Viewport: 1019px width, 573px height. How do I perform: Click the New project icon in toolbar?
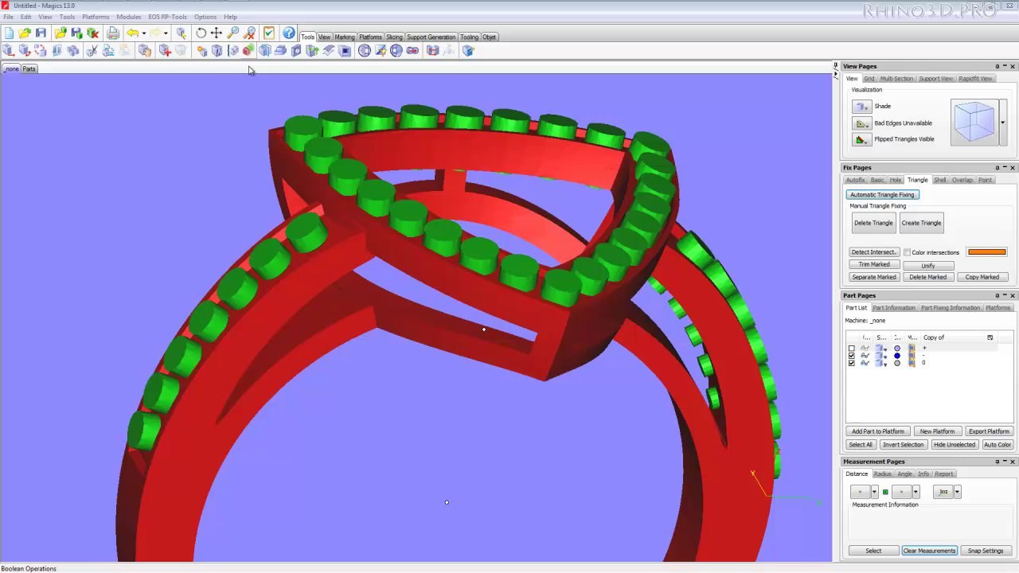point(9,33)
